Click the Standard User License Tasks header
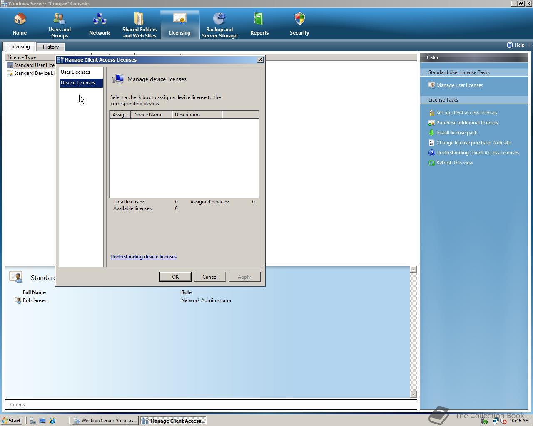This screenshot has width=533, height=426. (459, 72)
